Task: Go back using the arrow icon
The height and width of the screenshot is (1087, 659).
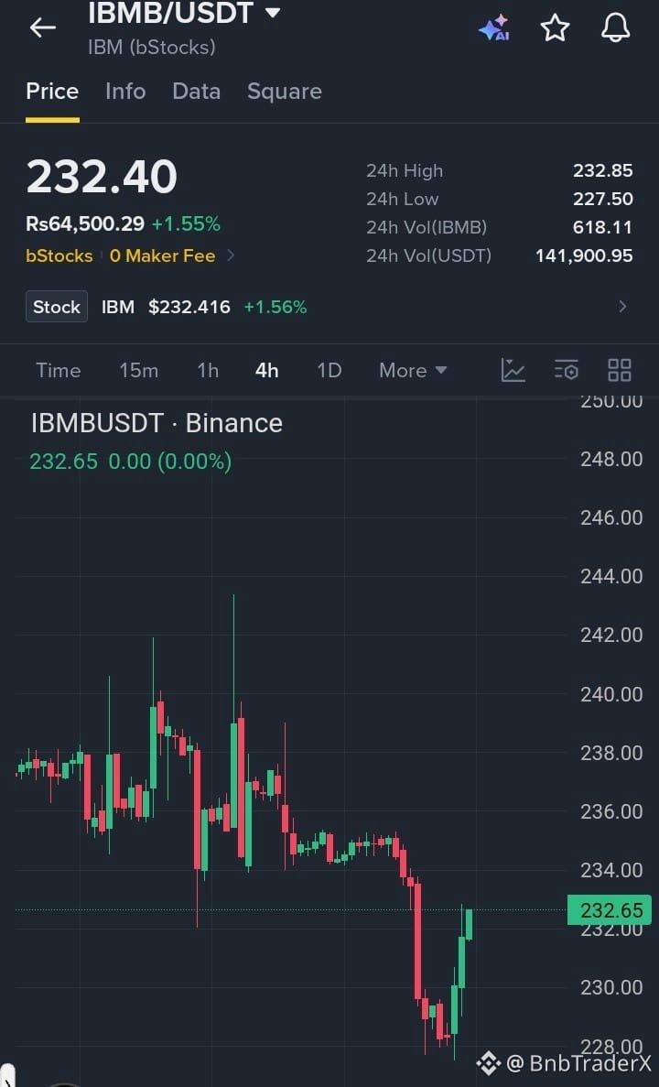Action: (x=42, y=27)
